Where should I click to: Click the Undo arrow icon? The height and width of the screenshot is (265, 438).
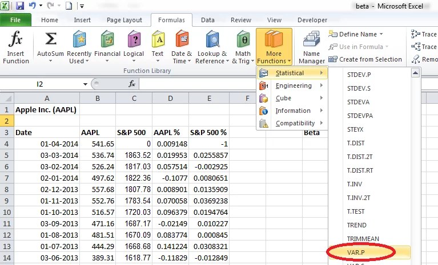33,5
